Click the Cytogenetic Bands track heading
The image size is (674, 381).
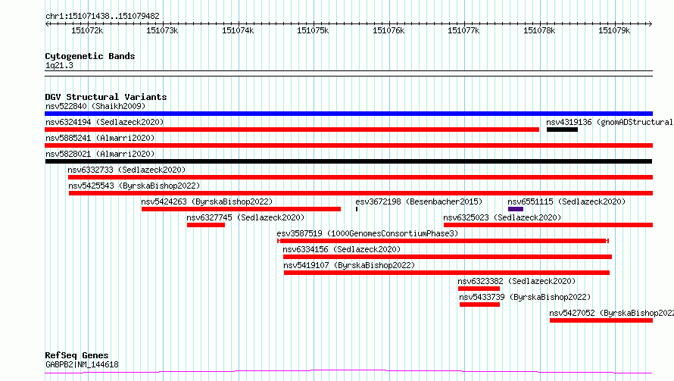pos(90,56)
